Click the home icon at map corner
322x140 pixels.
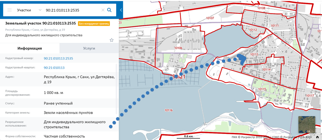[x=317, y=137]
